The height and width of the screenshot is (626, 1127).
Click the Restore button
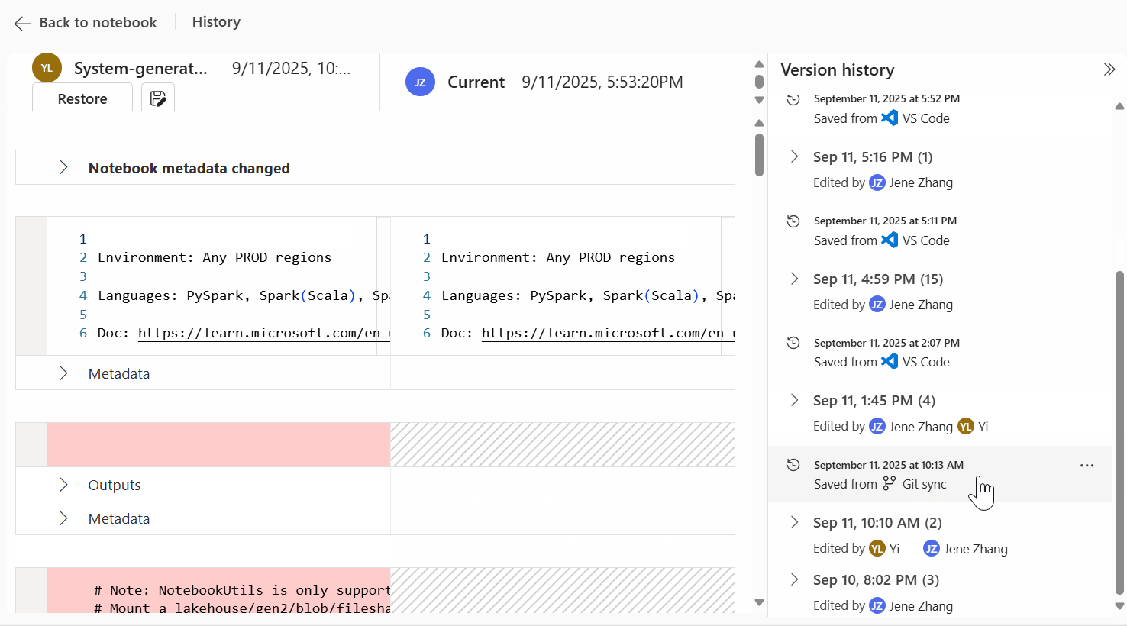tap(82, 98)
